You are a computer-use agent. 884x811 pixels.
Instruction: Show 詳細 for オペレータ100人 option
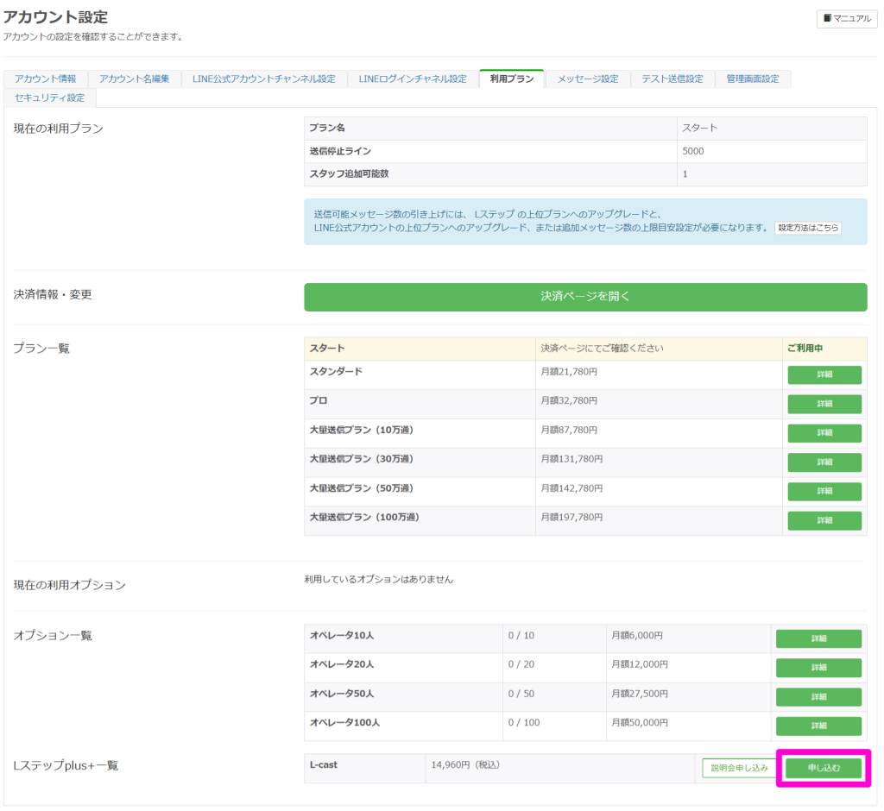tap(818, 726)
